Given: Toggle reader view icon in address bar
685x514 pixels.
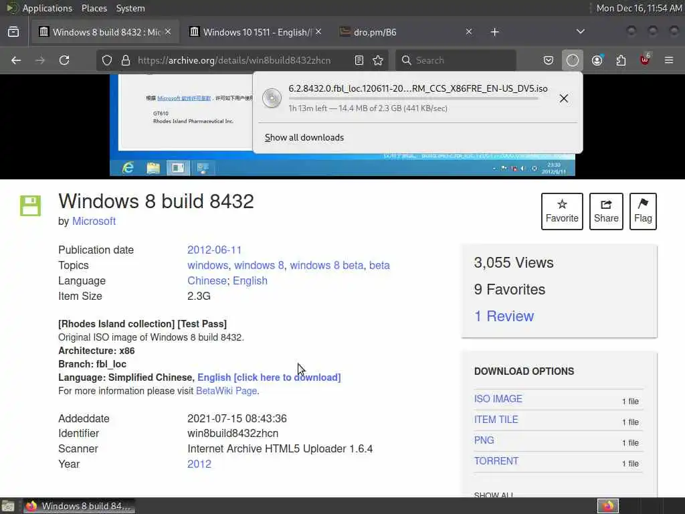Looking at the screenshot, I should [359, 60].
